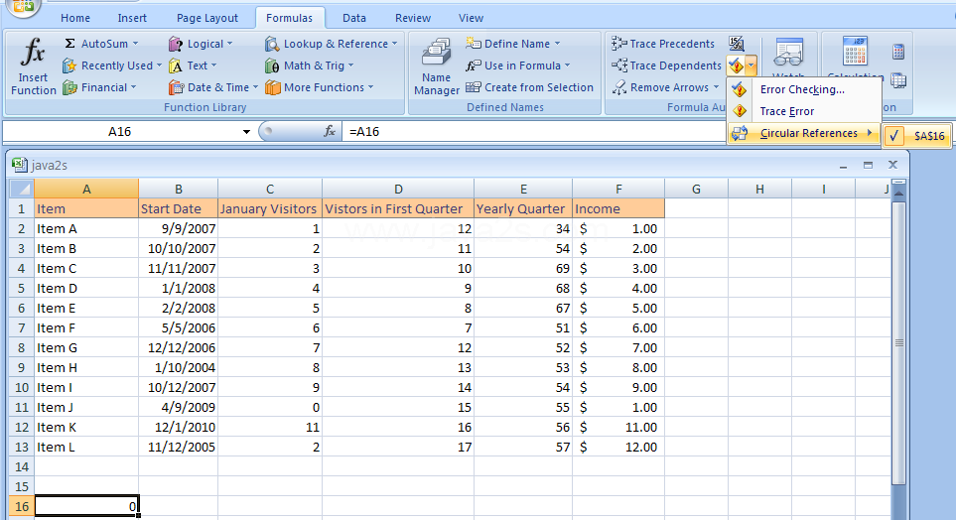This screenshot has height=520, width=956.
Task: Click the Show Formulas icon
Action: coord(737,44)
